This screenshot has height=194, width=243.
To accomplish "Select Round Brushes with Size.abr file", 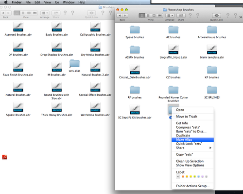I will pyautogui.click(x=57, y=87).
